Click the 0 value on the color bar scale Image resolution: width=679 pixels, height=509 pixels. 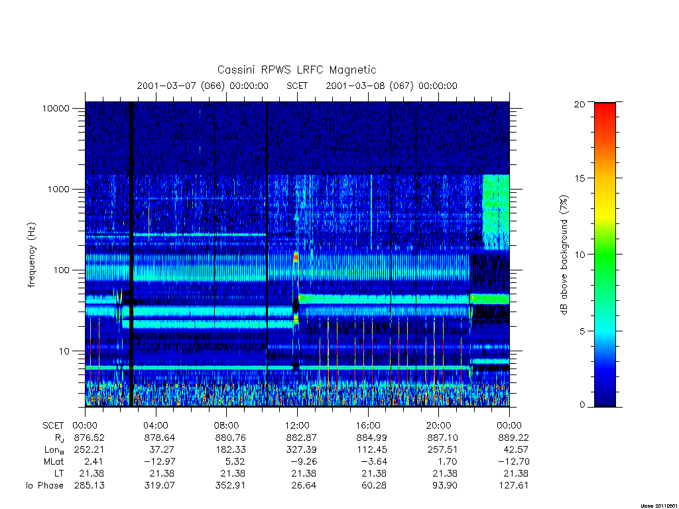tap(582, 405)
